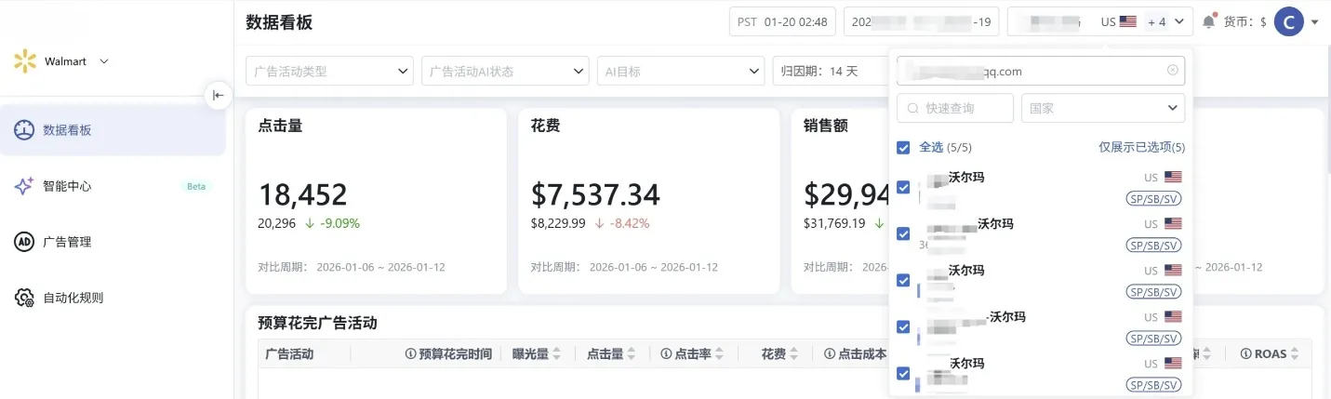The width and height of the screenshot is (1331, 399).
Task: Click the 自动化规则 gear icon
Action: pyautogui.click(x=24, y=298)
